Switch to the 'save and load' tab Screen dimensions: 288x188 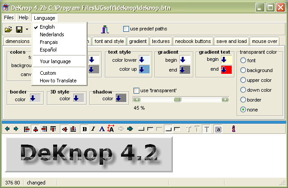coord(231,41)
